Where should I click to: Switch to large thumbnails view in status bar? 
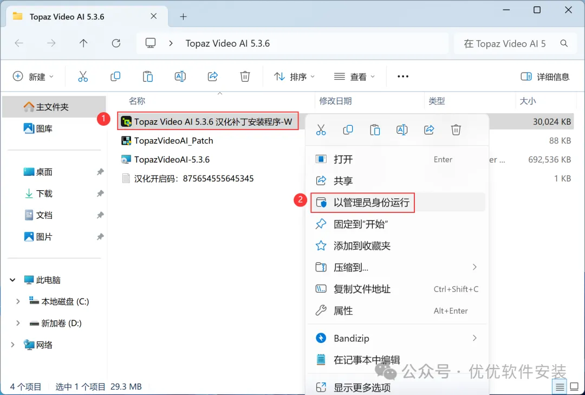tap(575, 386)
